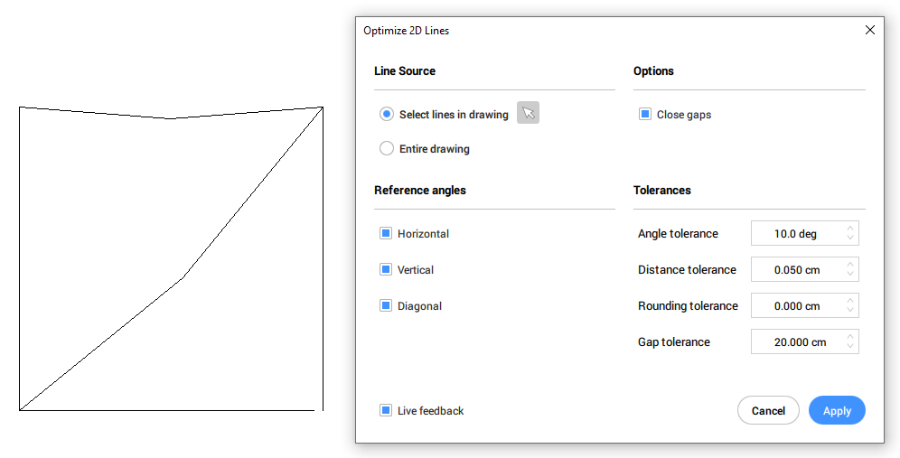Click the Gap tolerance value field
This screenshot has width=900, height=458.
[795, 342]
